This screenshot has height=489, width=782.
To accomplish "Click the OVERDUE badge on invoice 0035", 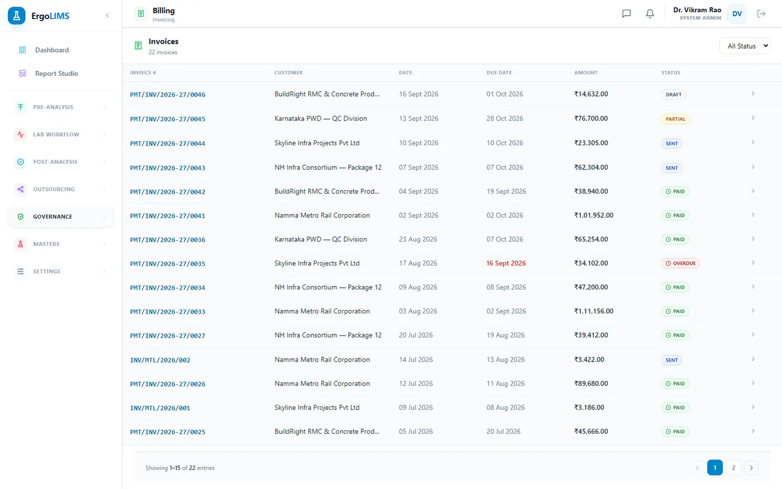I will point(680,263).
